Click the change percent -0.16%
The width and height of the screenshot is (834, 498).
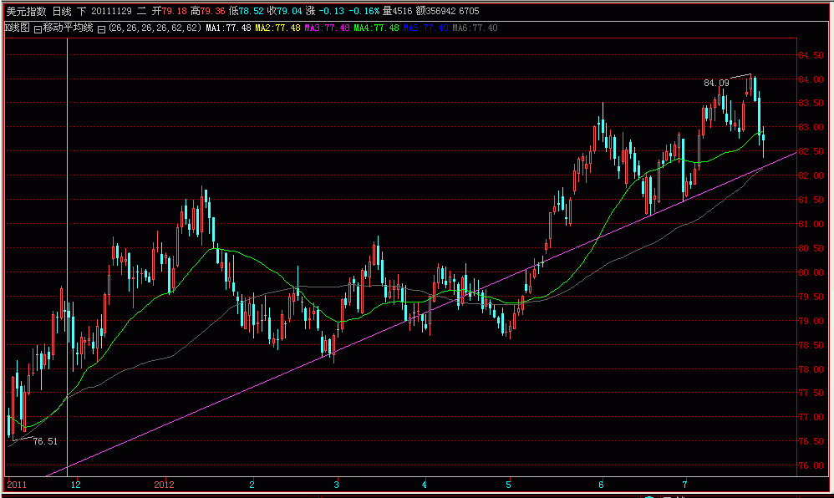pos(364,11)
